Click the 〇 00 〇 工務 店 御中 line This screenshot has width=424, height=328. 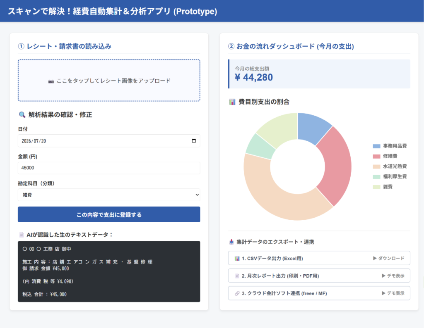point(47,249)
